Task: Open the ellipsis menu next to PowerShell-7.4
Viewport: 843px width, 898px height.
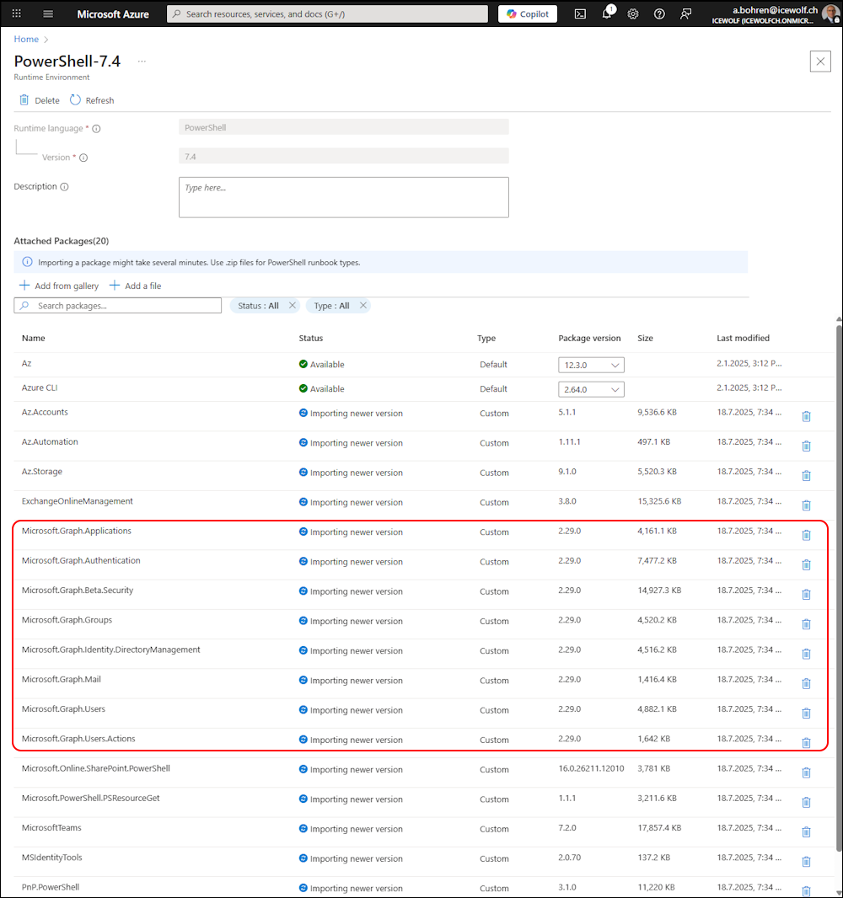Action: 142,61
